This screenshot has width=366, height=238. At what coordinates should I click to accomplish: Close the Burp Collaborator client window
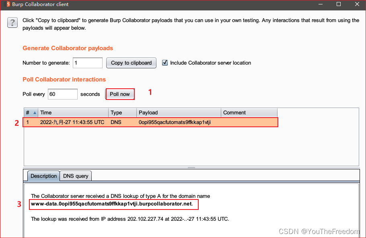coord(357,4)
